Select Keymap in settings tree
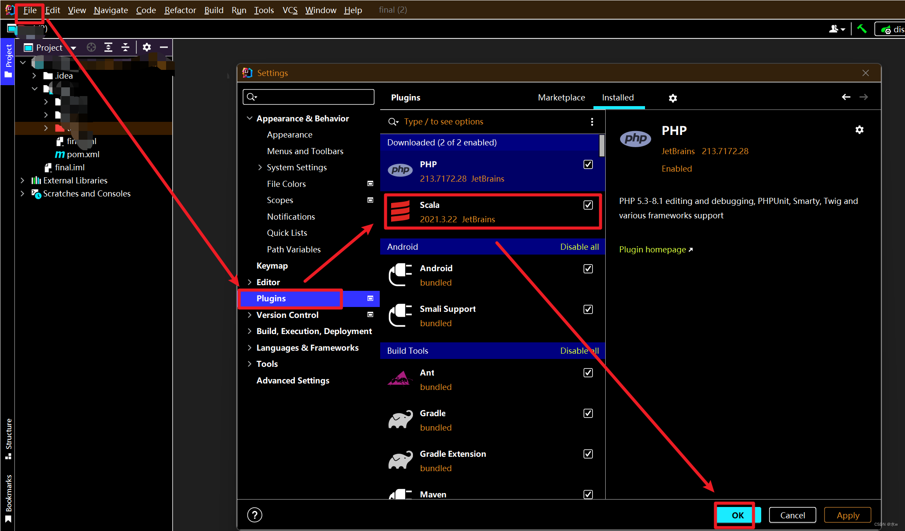This screenshot has width=905, height=531. (x=272, y=265)
